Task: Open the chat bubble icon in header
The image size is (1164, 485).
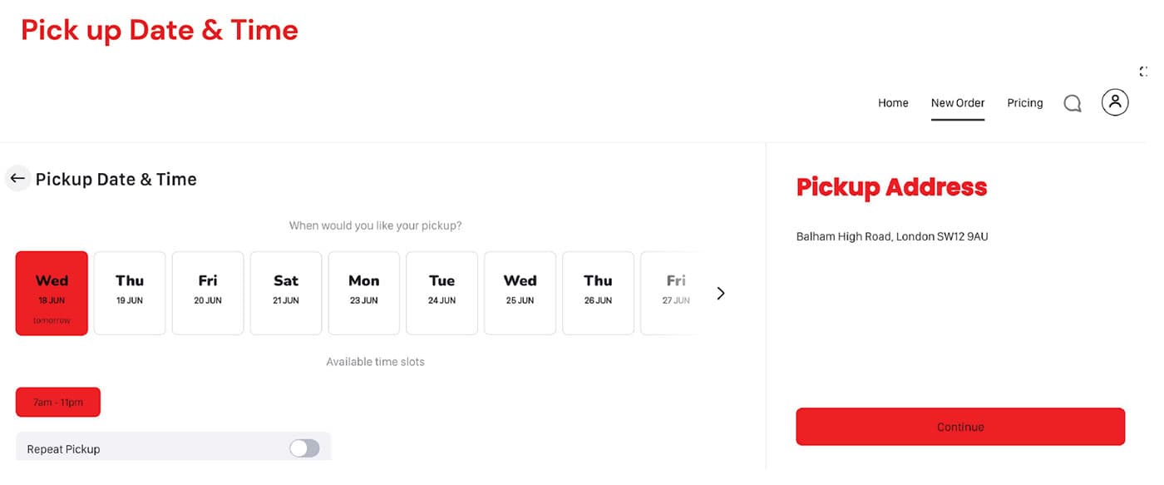Action: [1073, 103]
